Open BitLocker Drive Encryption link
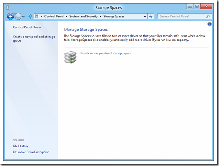Viewport: 219px width, 166px height. point(31,152)
